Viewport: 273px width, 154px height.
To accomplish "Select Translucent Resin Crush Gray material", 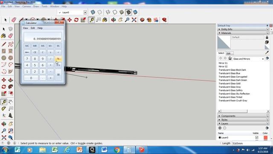I will point(233,101).
